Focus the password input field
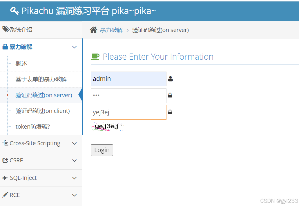Image resolution: width=299 pixels, height=206 pixels. point(128,96)
